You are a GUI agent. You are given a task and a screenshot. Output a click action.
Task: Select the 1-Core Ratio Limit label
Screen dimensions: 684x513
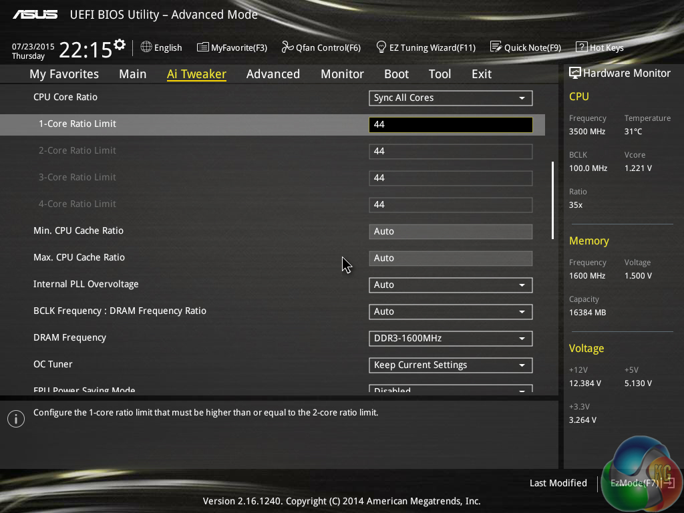coord(77,124)
